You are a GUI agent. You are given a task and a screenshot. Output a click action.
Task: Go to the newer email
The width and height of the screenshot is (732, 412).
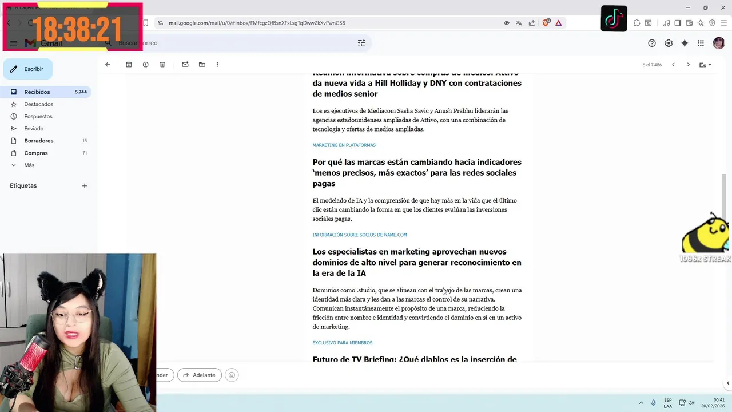click(673, 65)
